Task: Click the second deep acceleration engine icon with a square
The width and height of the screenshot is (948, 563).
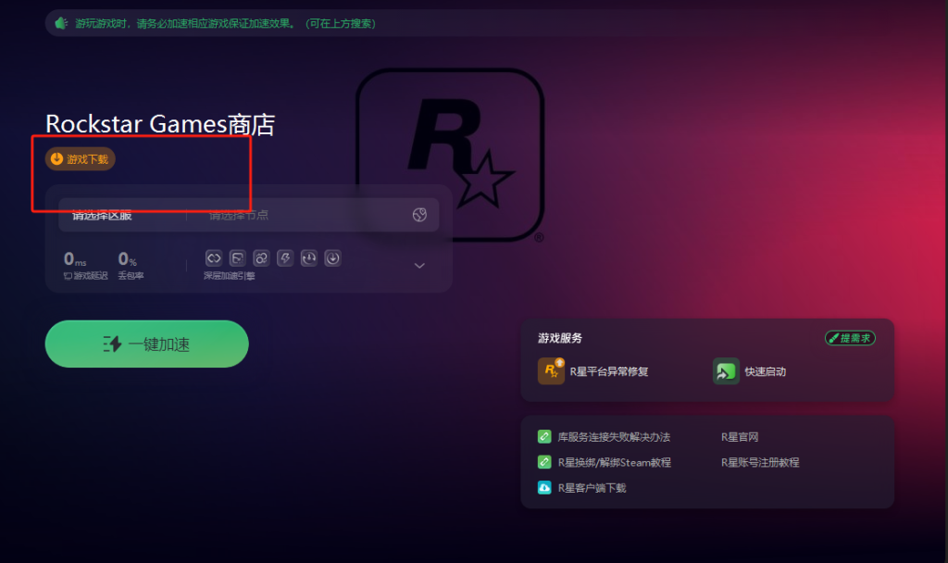Action: tap(238, 258)
